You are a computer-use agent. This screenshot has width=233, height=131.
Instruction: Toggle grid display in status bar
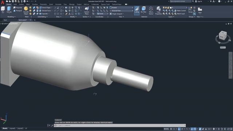pos(171,129)
